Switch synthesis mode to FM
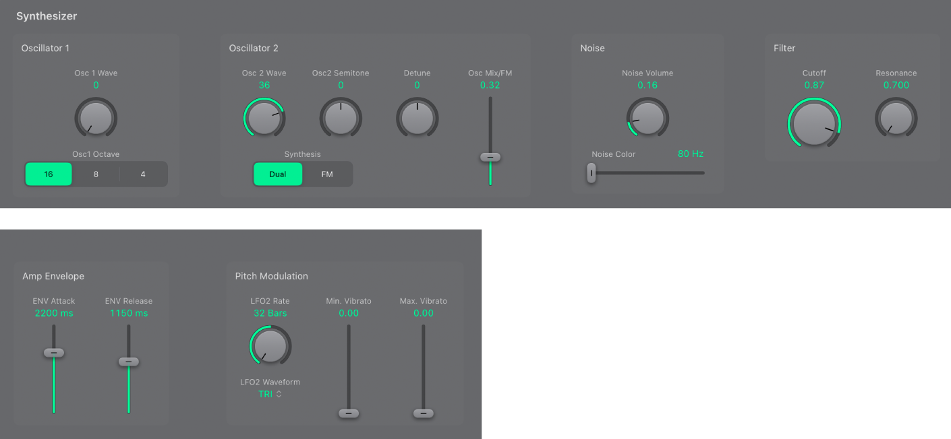 [x=328, y=174]
